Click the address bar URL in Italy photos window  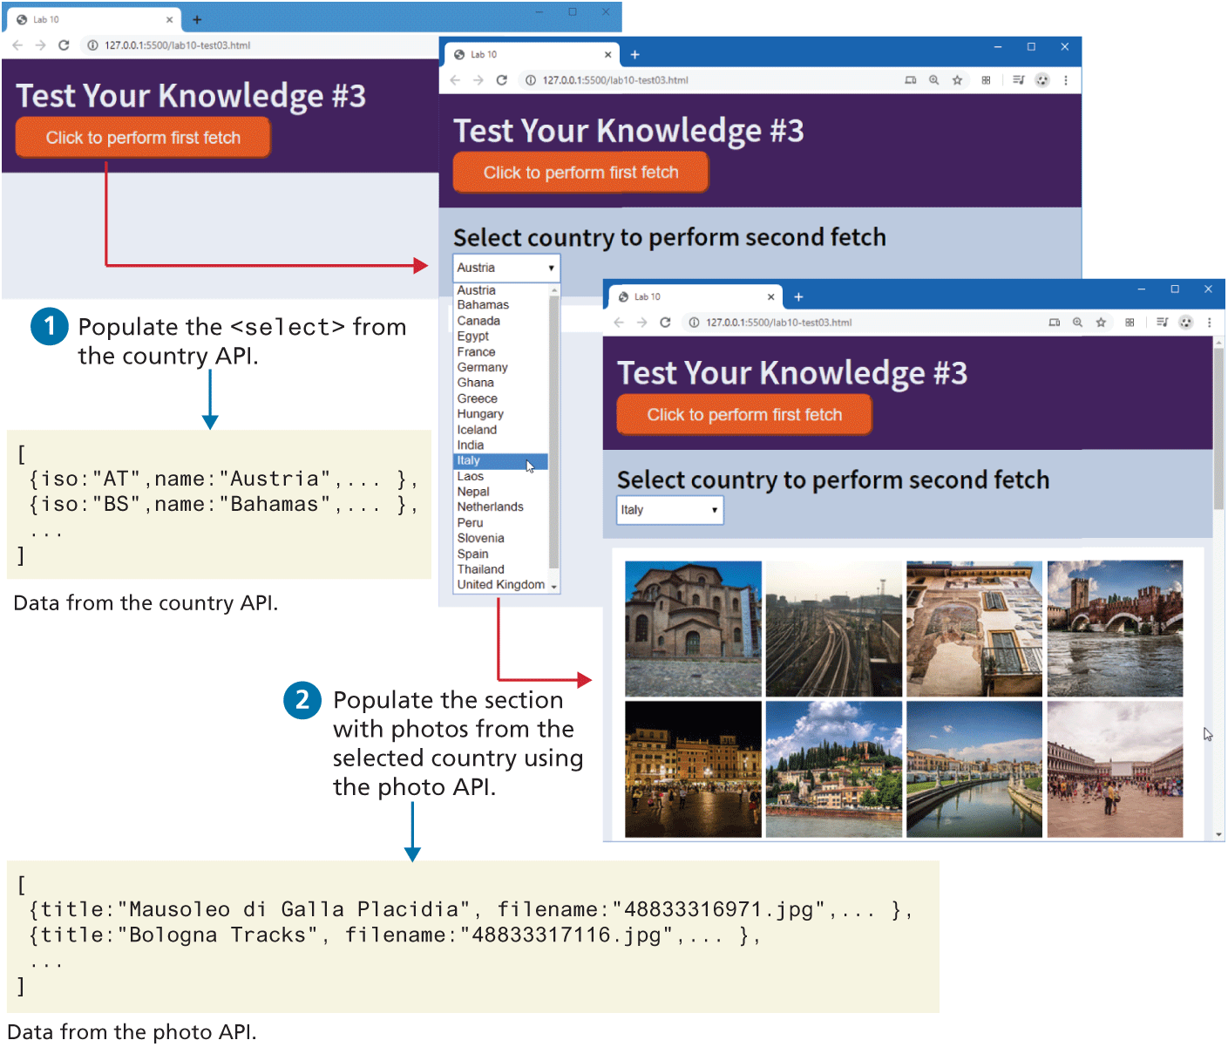pyautogui.click(x=778, y=323)
